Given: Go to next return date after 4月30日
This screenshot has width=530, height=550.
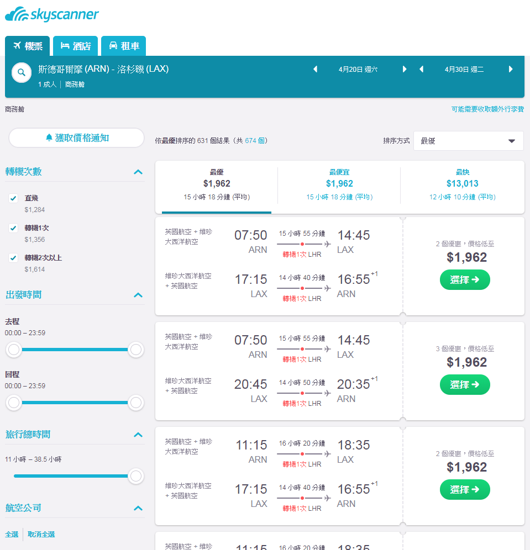Looking at the screenshot, I should point(511,69).
